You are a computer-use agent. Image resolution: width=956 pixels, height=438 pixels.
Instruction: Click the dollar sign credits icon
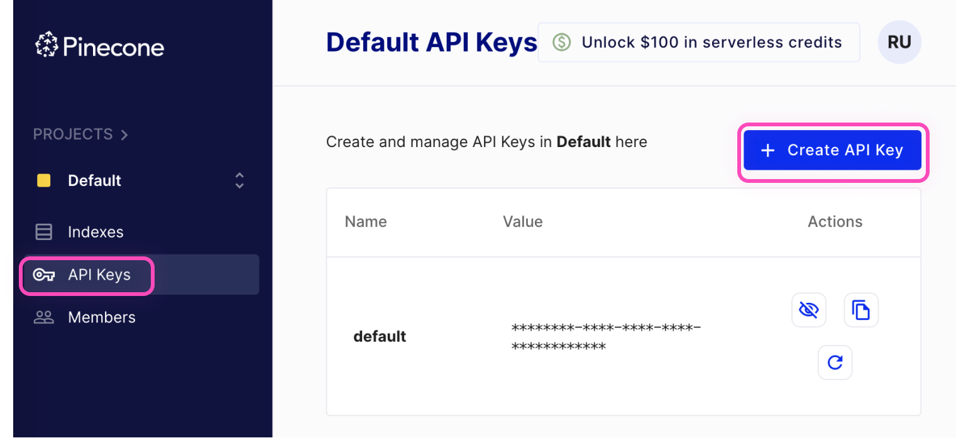click(561, 41)
